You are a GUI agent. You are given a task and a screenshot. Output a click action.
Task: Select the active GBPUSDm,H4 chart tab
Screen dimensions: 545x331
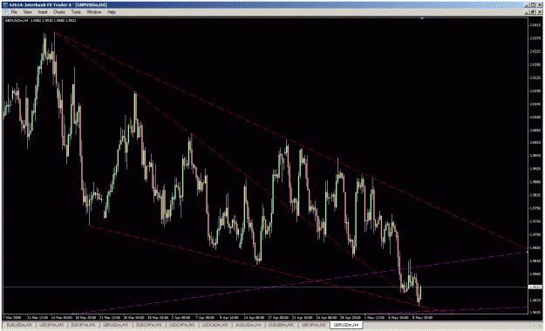346,325
